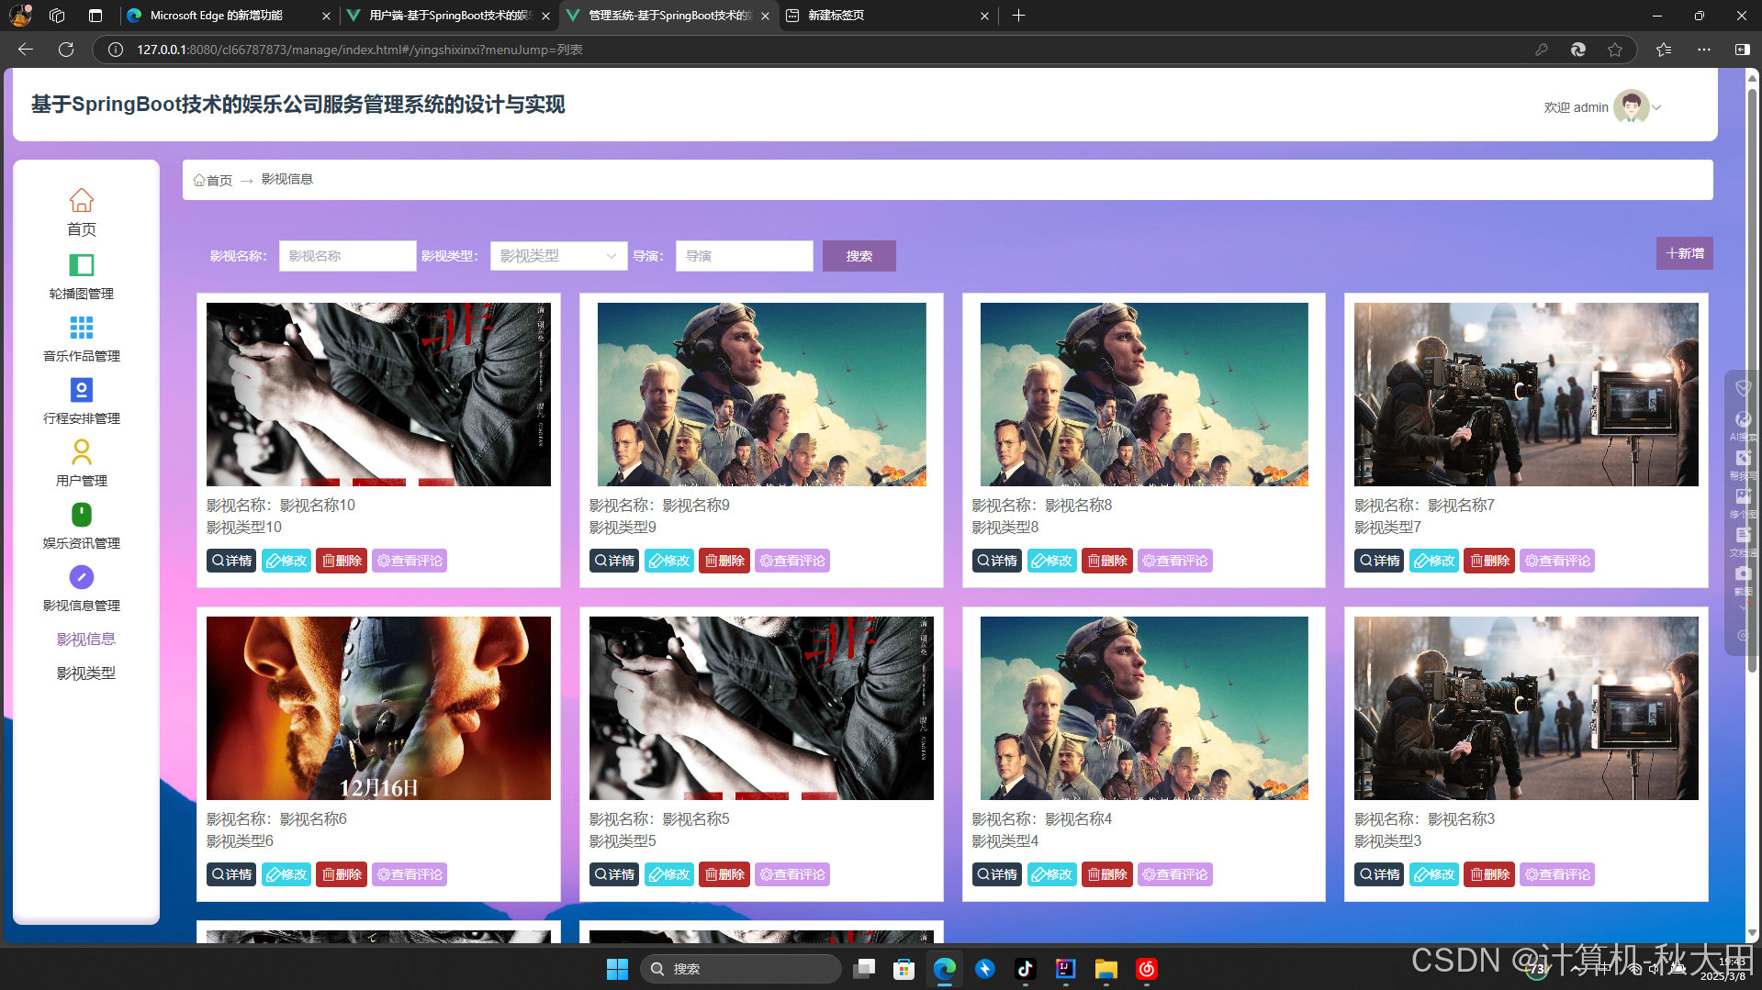Click the address bar URL
Viewport: 1762px width, 990px height.
point(360,50)
